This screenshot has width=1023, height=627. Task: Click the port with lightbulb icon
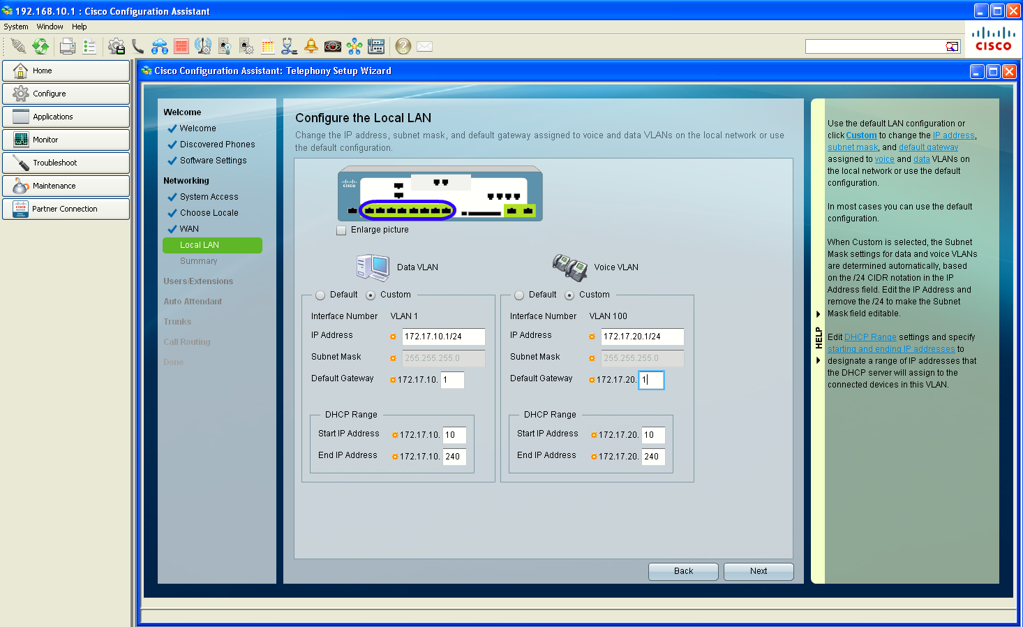click(x=225, y=46)
